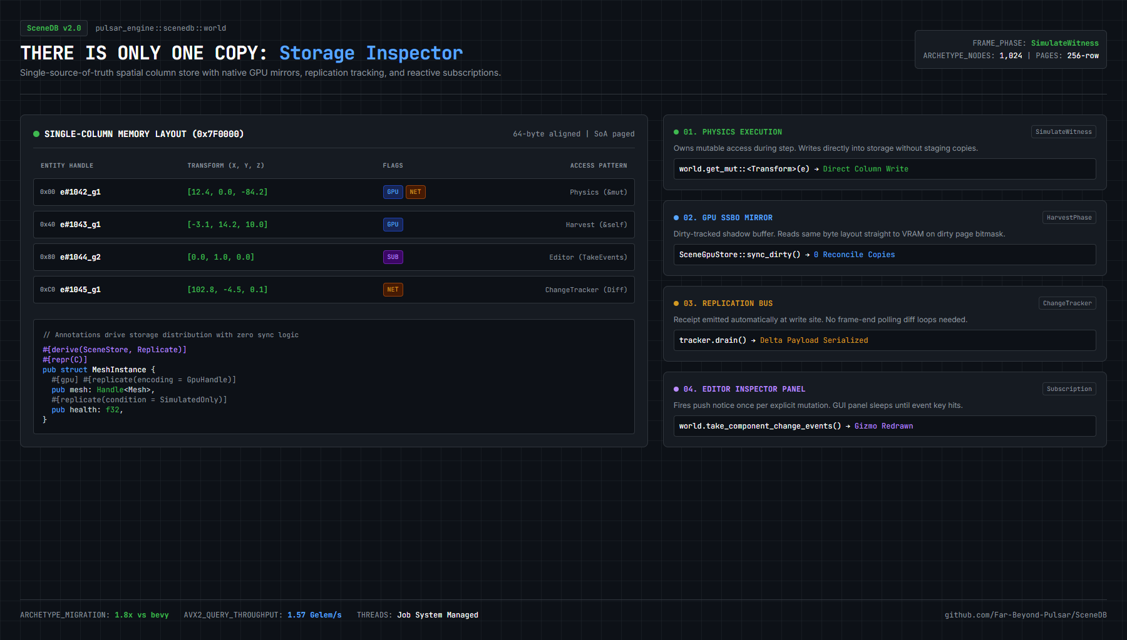Click the tracker.drain() code line
1127x640 pixels.
pyautogui.click(x=885, y=340)
